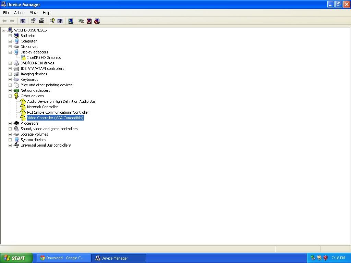Click Scan for hardware changes icon
351x263 pixels.
(71, 21)
